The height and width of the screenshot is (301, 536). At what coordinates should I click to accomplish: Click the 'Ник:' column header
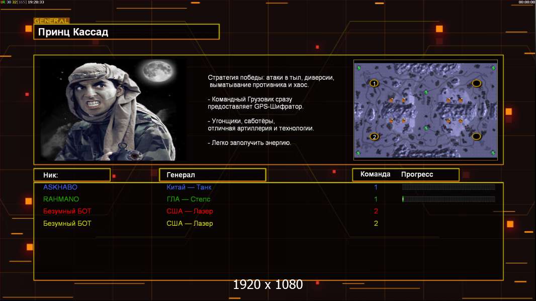click(72, 175)
